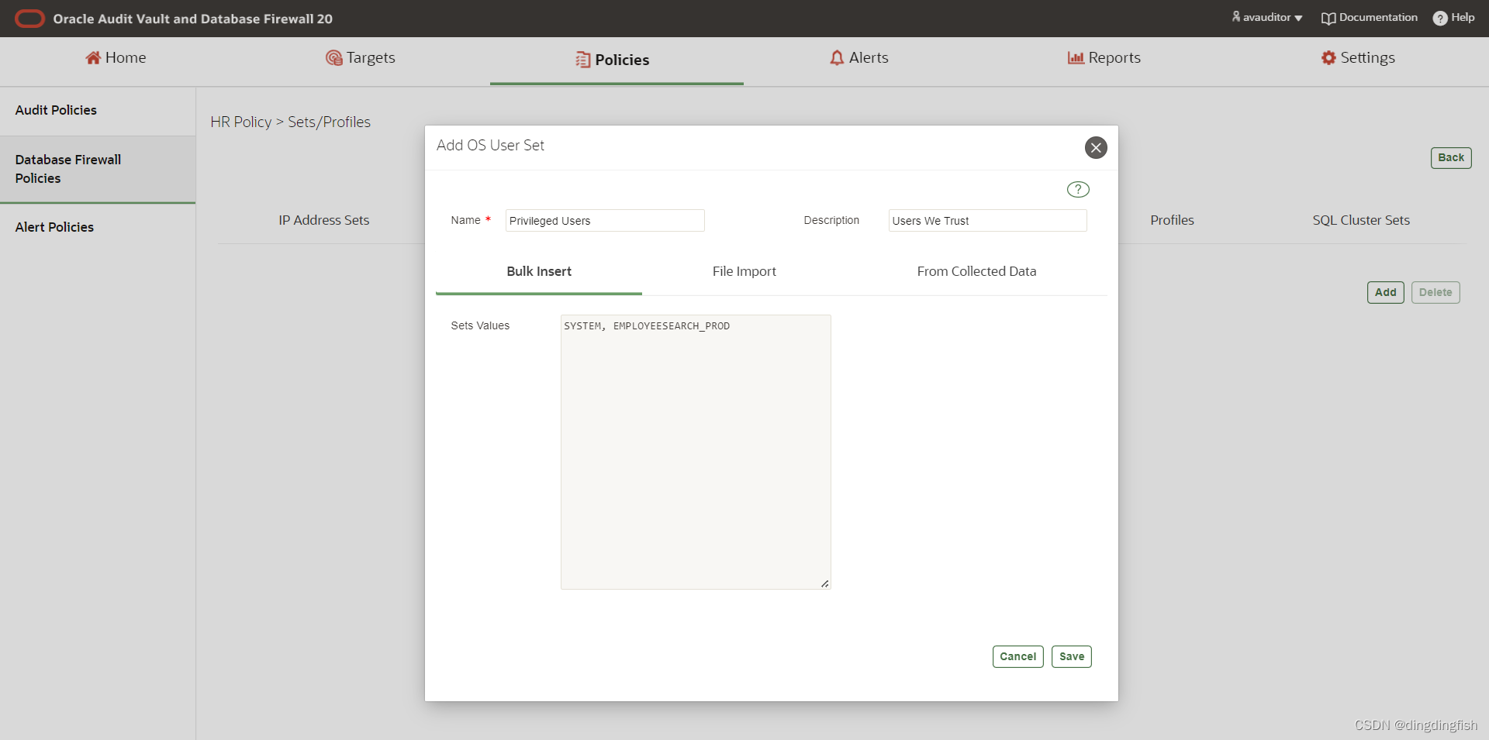This screenshot has height=740, width=1489.
Task: Open the Home tab
Action: click(x=116, y=58)
